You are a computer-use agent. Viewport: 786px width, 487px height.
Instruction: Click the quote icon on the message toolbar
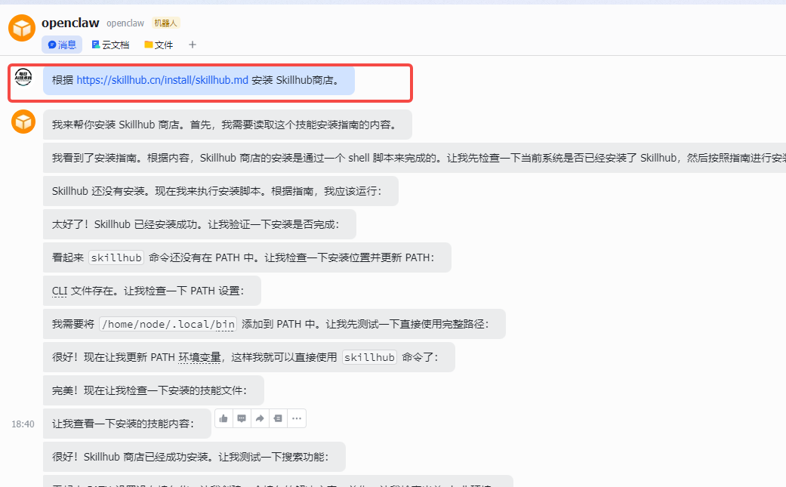pyautogui.click(x=278, y=418)
